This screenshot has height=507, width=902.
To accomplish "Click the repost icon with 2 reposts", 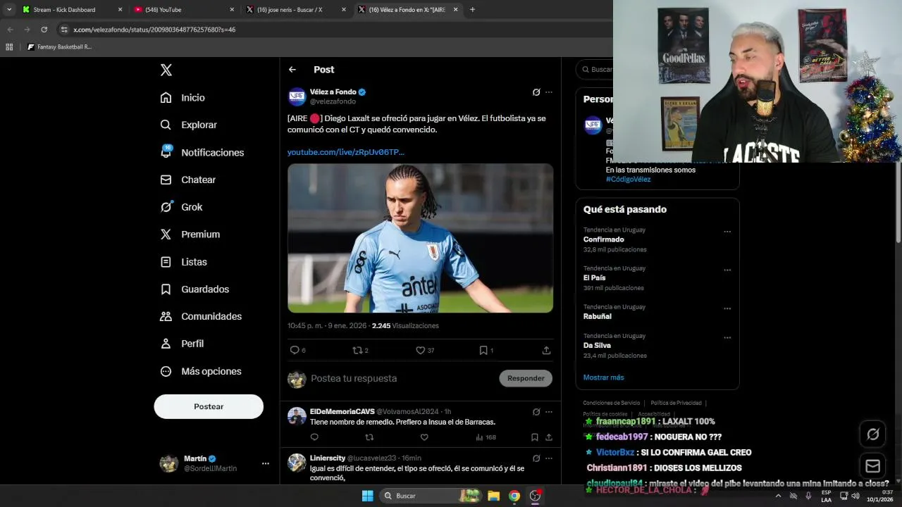I will click(357, 350).
